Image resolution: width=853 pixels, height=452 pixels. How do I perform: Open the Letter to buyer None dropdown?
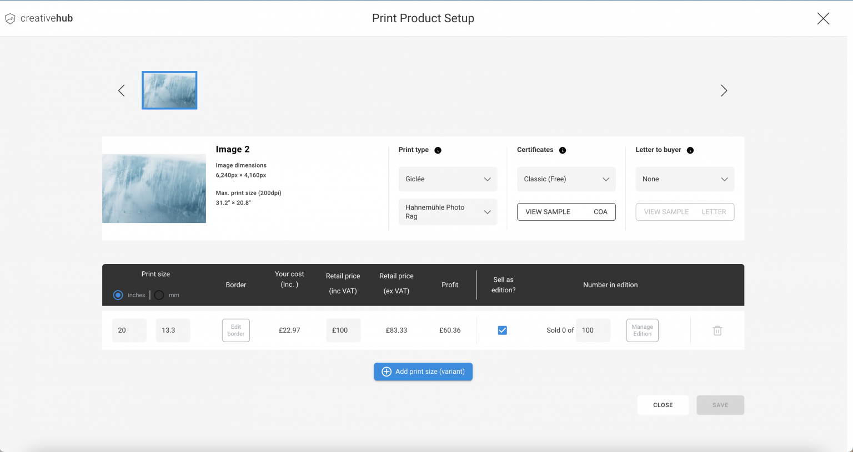tap(685, 179)
